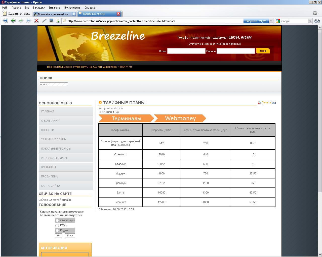Open НОВОСТИ in the main menu
The width and height of the screenshot is (322, 257).
click(66, 130)
